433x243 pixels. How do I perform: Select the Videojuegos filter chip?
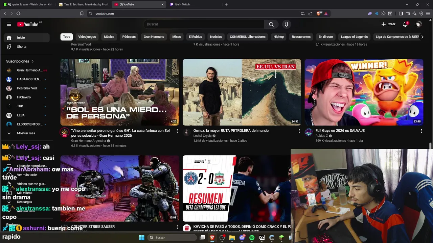pos(87,37)
